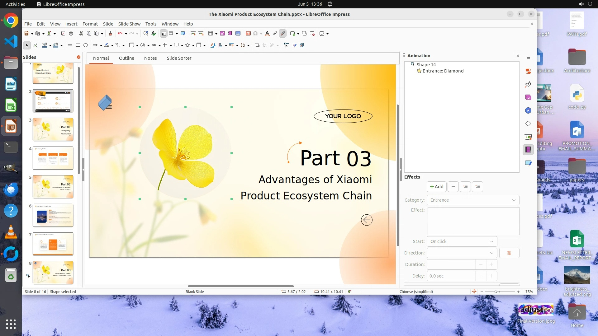Toggle the Shadow button in drawing toolbar
598x336 pixels.
pyautogui.click(x=257, y=45)
